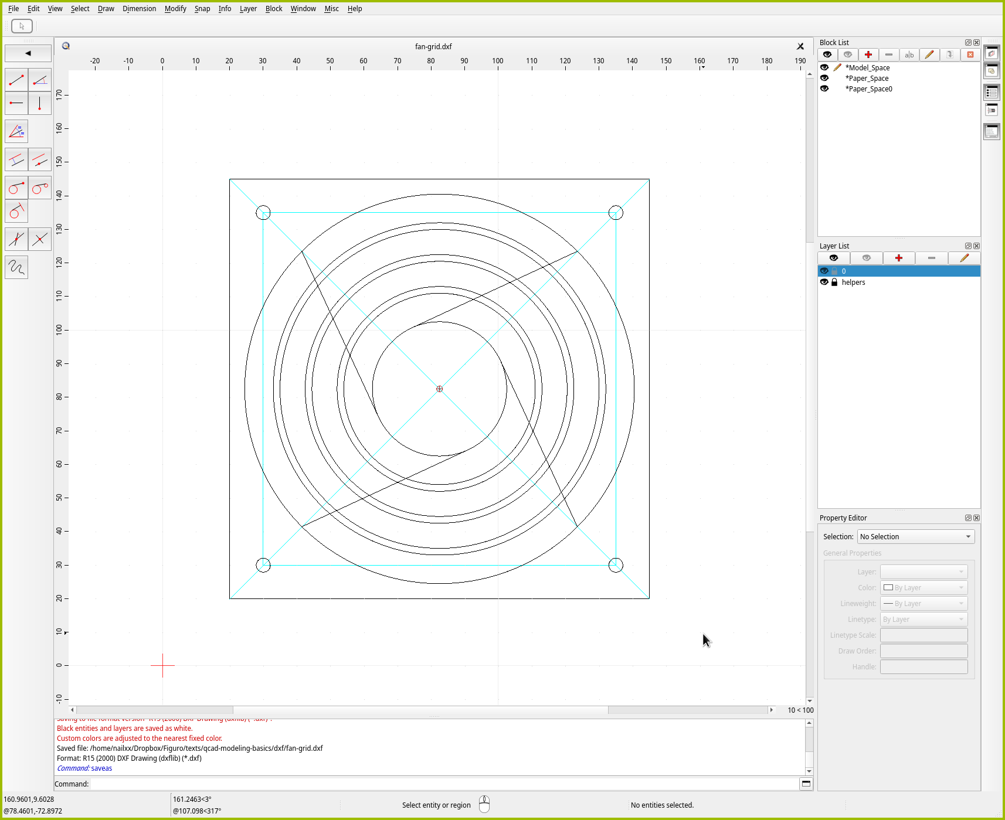The image size is (1005, 820).
Task: Click the back arrow in tool panel
Action: pos(28,53)
